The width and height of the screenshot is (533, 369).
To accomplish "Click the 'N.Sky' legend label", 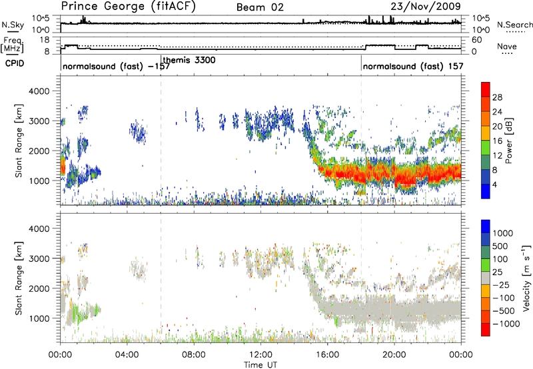I will (x=13, y=25).
